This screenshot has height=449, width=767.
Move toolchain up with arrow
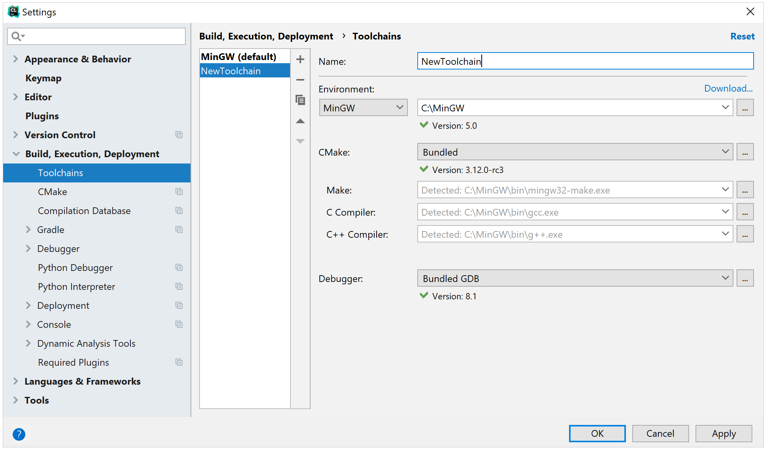pyautogui.click(x=300, y=121)
